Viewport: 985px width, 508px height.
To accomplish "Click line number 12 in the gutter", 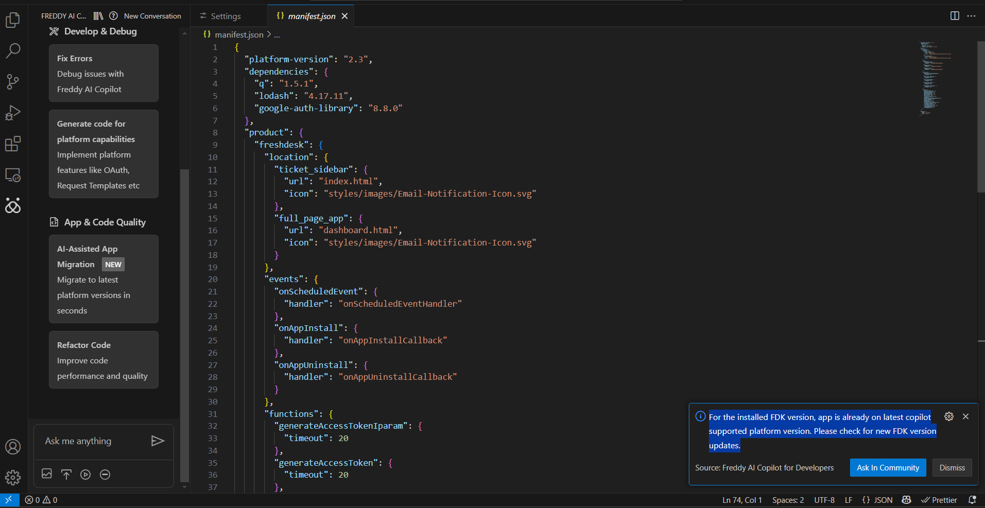I will [213, 181].
